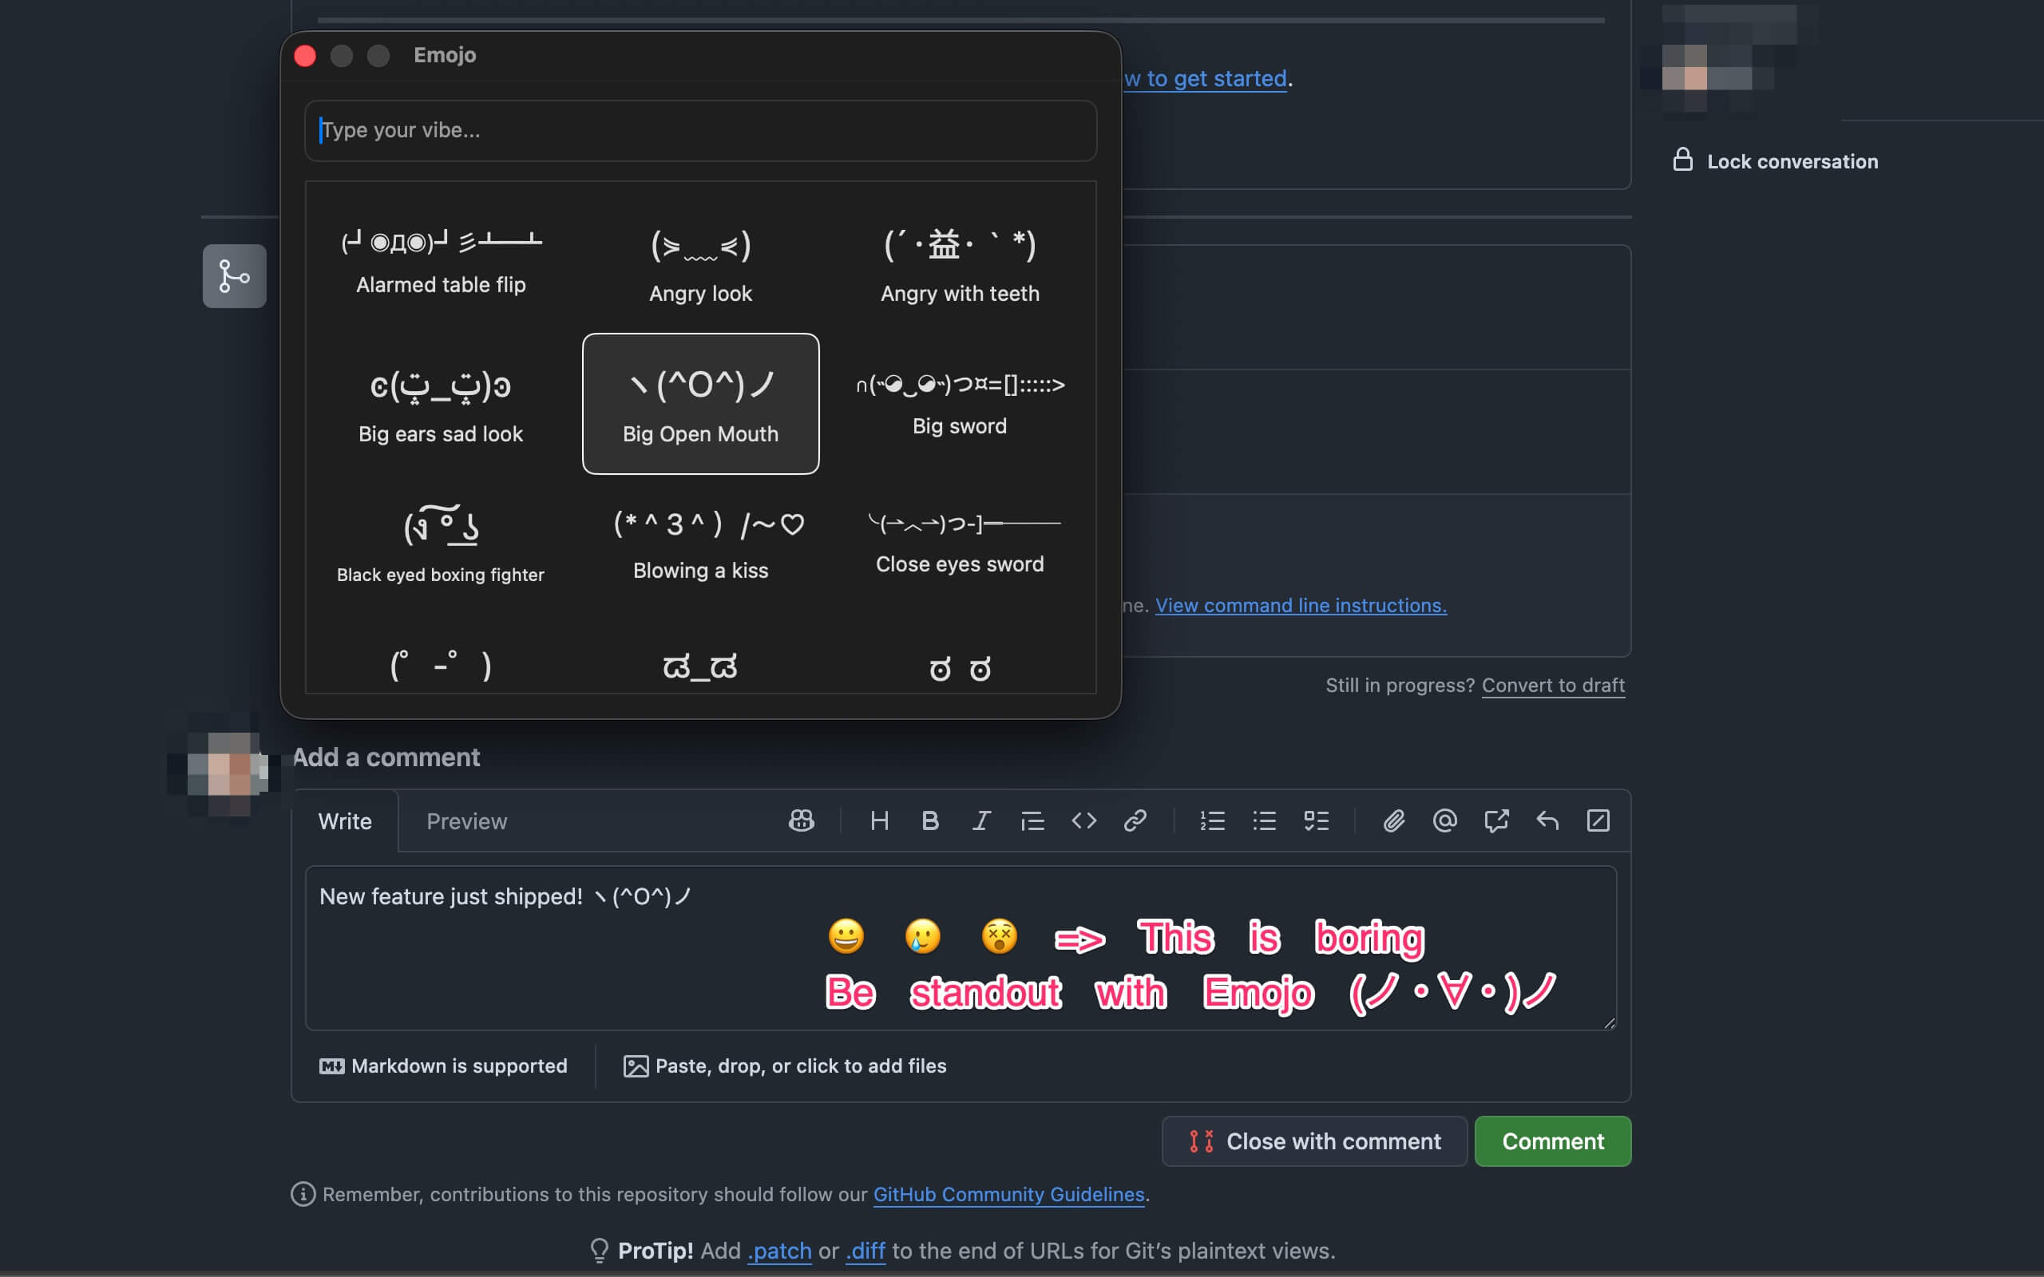
Task: Select the Angry with teeth emoticon
Action: click(960, 266)
